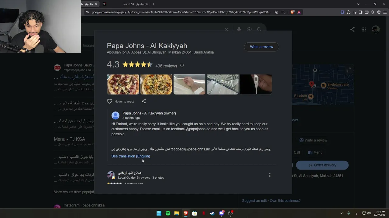389x218 pixels.
Task: Open the Brave Wallet icon
Action: pyautogui.click(x=367, y=12)
